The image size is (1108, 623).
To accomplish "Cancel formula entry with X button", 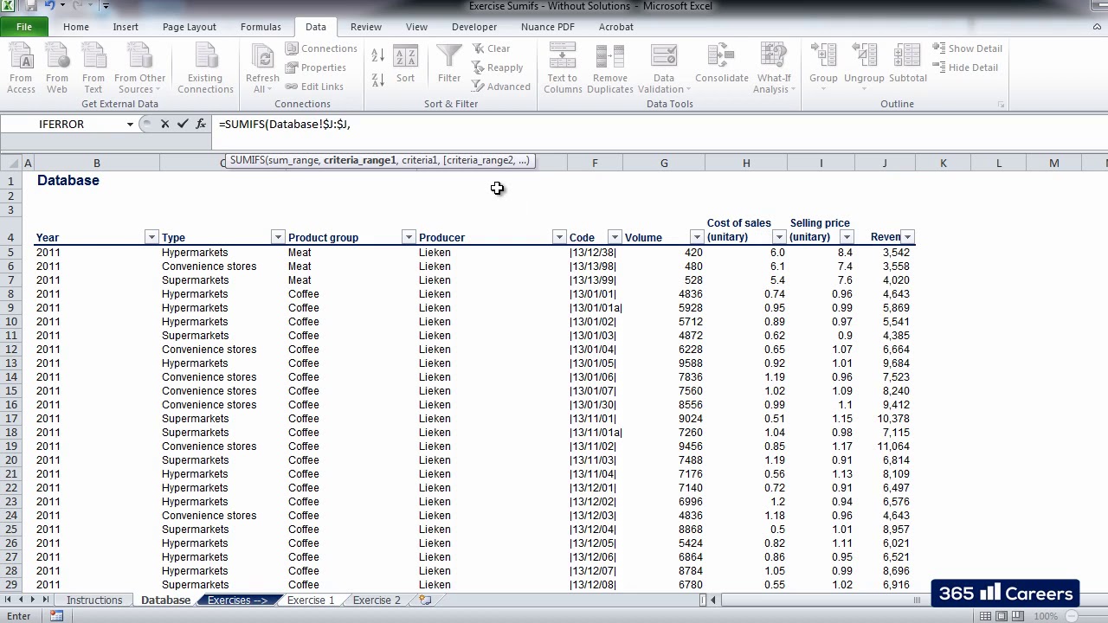I will pyautogui.click(x=164, y=124).
